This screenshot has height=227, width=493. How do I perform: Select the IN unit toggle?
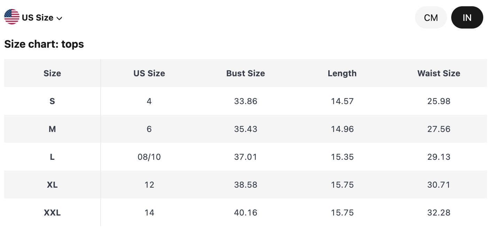coord(467,17)
